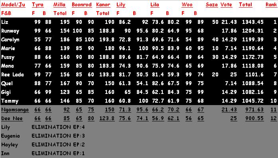Select Liz's Milla total 195
Viewport: 278px width, 158px height.
[x=65, y=22]
